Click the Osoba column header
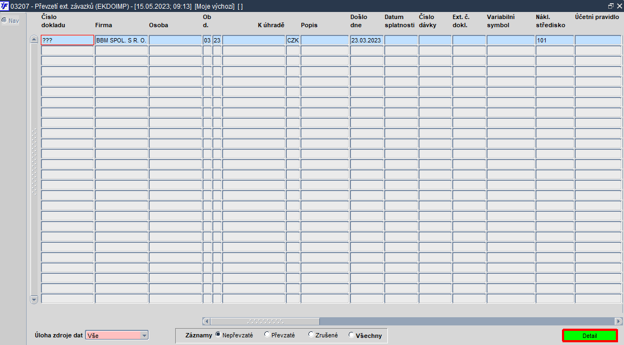 158,25
